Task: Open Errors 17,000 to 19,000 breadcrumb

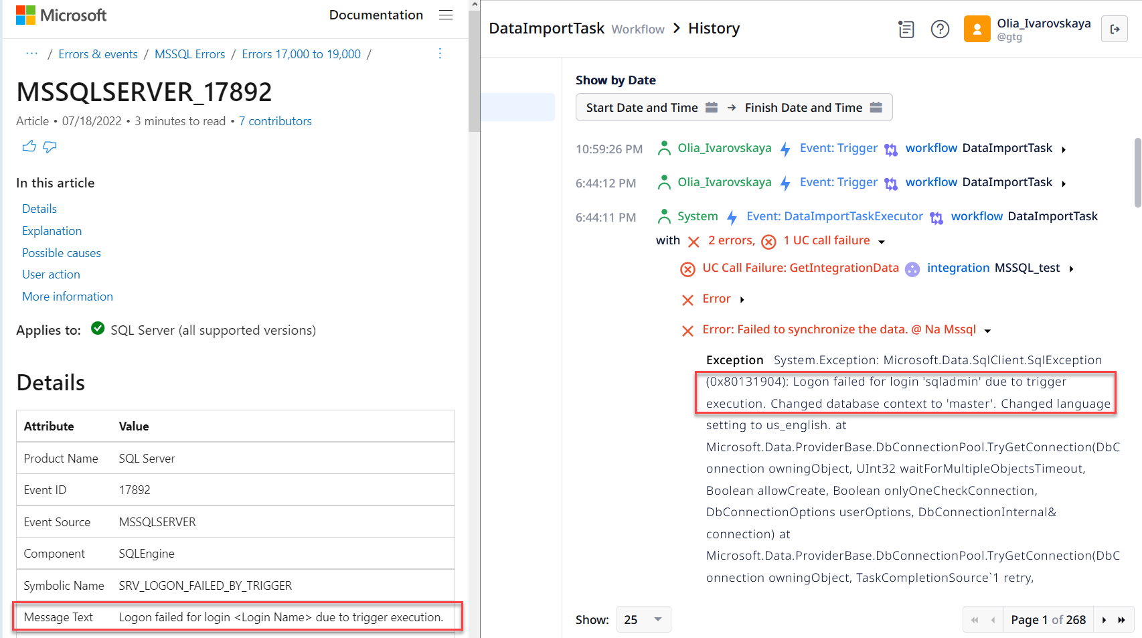Action: coord(301,54)
